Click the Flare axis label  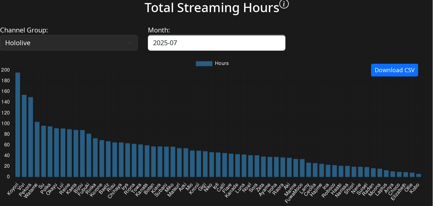pyautogui.click(x=227, y=188)
